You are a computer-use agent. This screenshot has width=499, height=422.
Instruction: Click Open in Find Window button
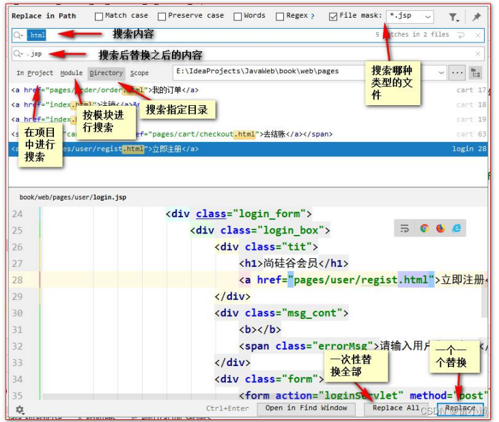point(306,408)
